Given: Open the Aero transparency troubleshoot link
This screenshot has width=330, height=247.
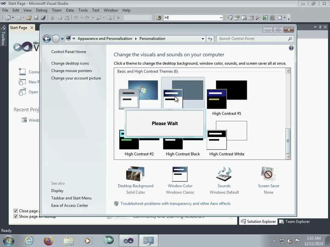Looking at the screenshot, I should (x=175, y=204).
